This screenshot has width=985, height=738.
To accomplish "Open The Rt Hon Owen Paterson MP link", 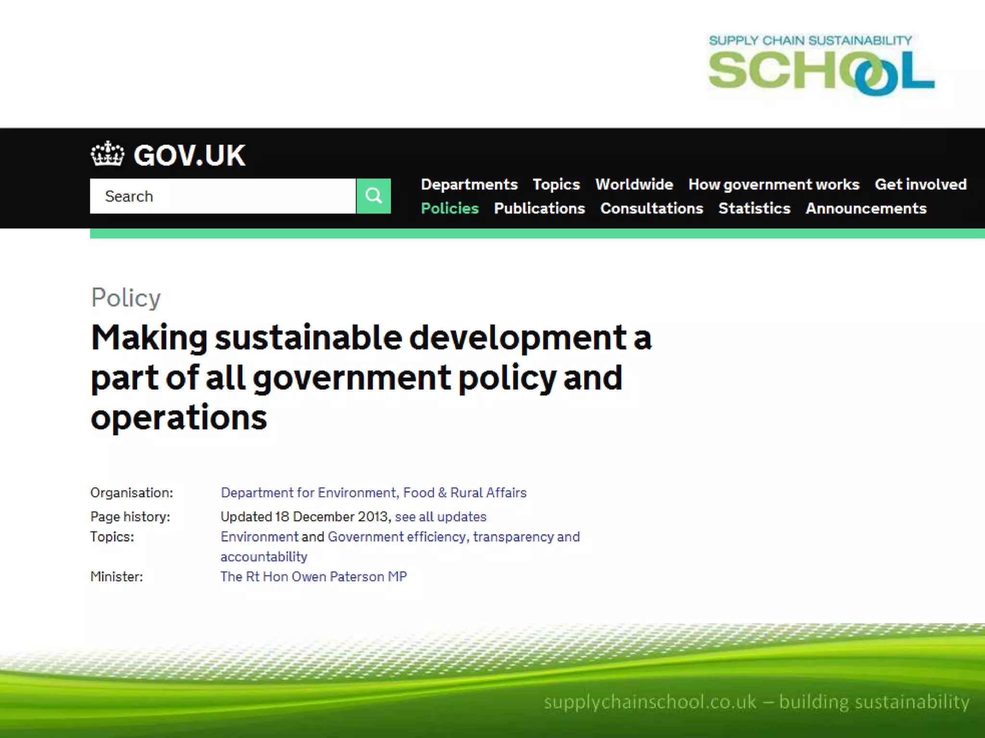I will (314, 577).
